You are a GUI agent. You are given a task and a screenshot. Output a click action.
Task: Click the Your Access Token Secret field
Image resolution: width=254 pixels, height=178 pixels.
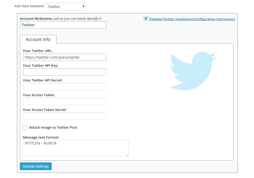tap(65, 116)
